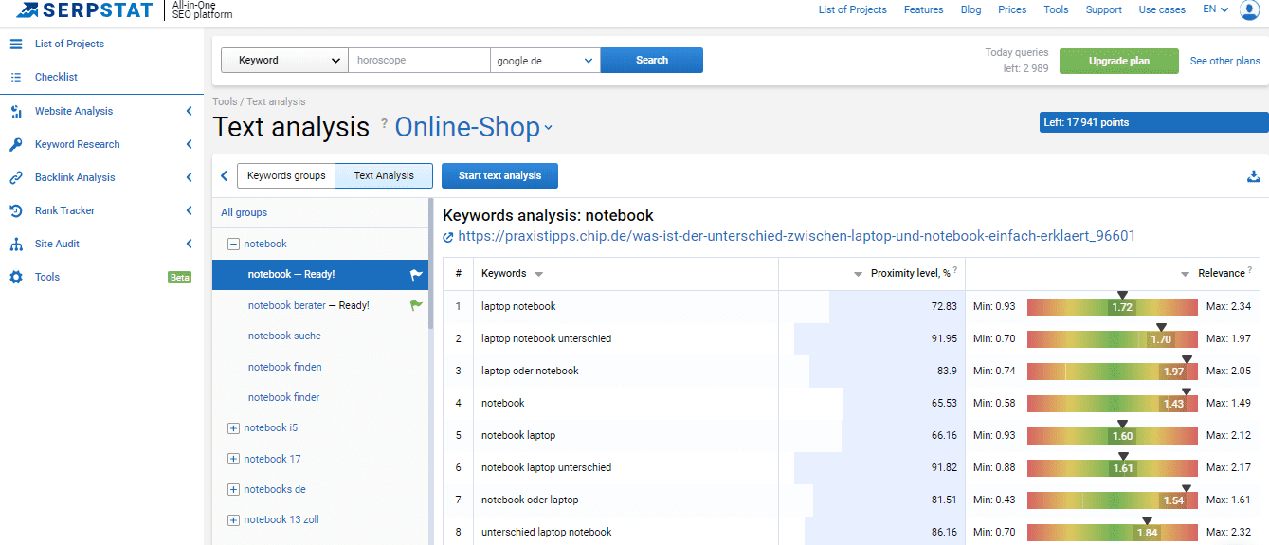Open the praxistipps.chip.de URL link
Screen dimensions: 1269x545
(796, 236)
